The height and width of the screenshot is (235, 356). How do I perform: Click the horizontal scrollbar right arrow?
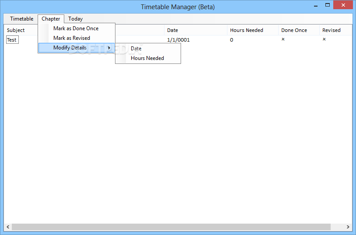348,227
